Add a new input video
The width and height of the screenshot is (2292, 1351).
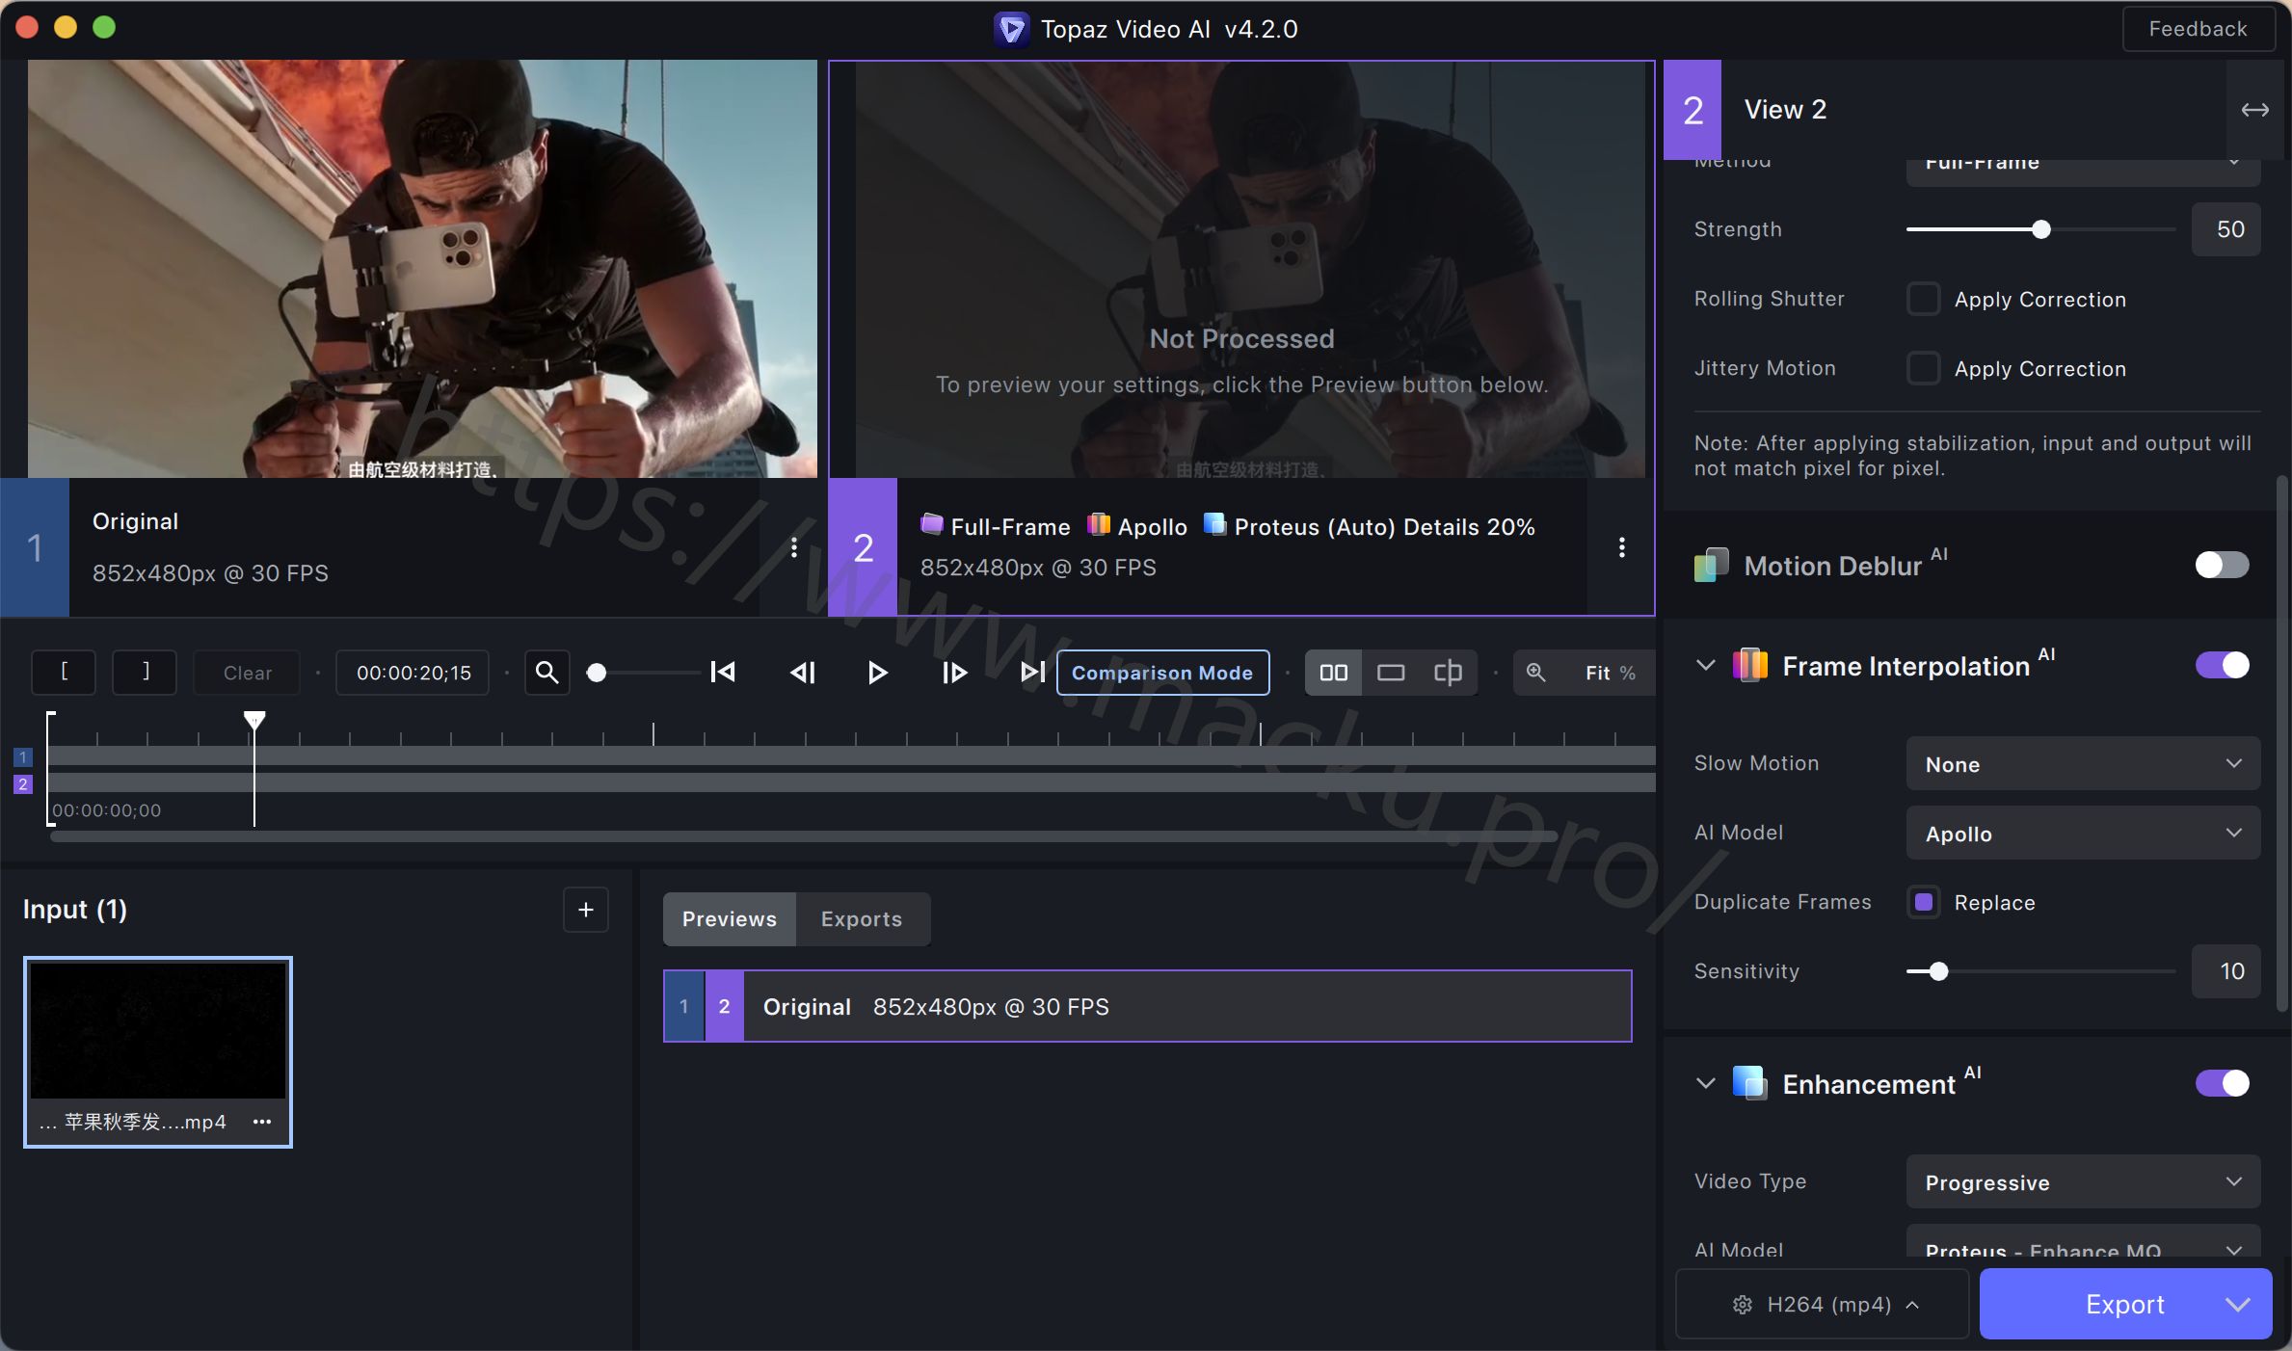point(586,910)
